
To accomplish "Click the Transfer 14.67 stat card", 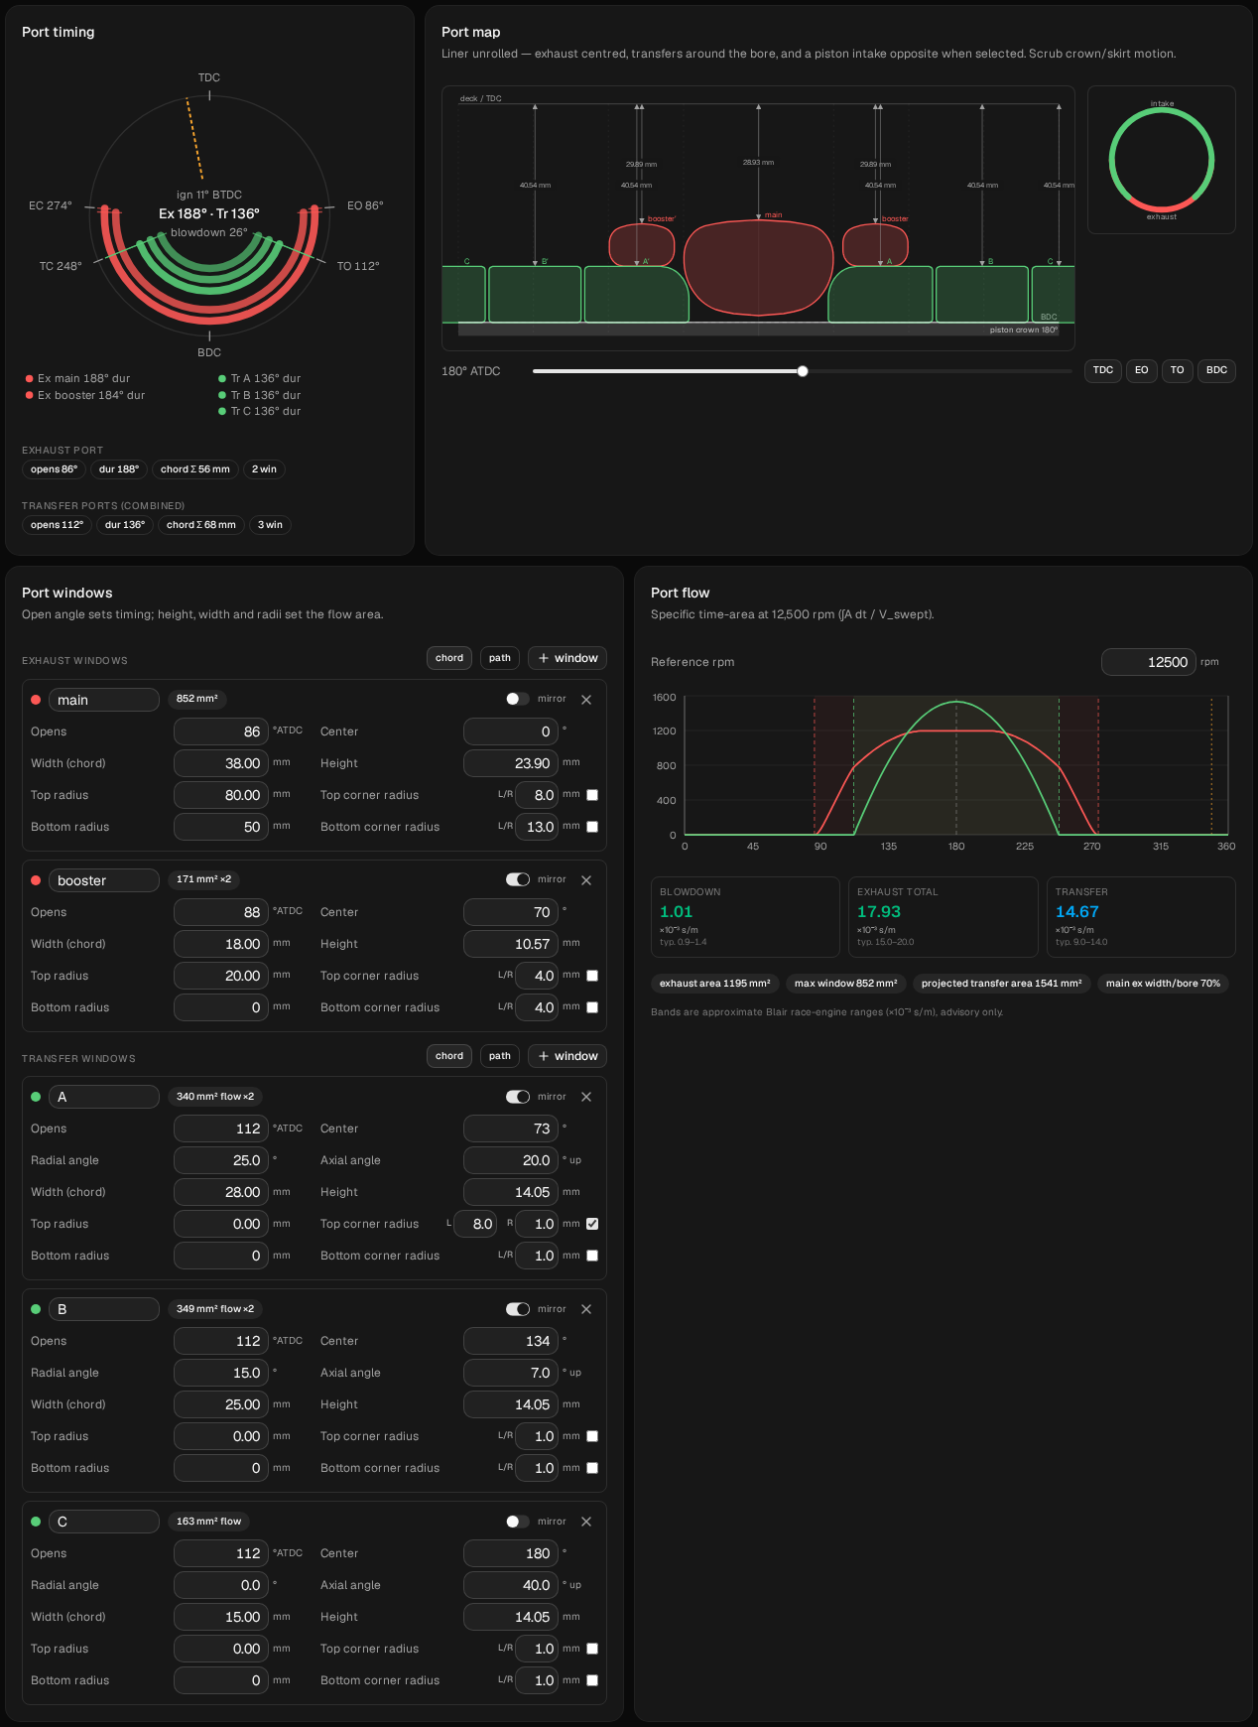I will click(1141, 917).
